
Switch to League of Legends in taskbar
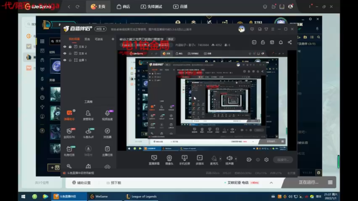pos(141,197)
